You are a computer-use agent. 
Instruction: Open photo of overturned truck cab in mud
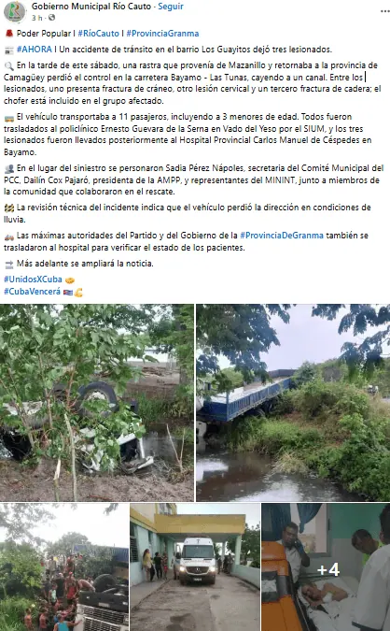(97, 402)
